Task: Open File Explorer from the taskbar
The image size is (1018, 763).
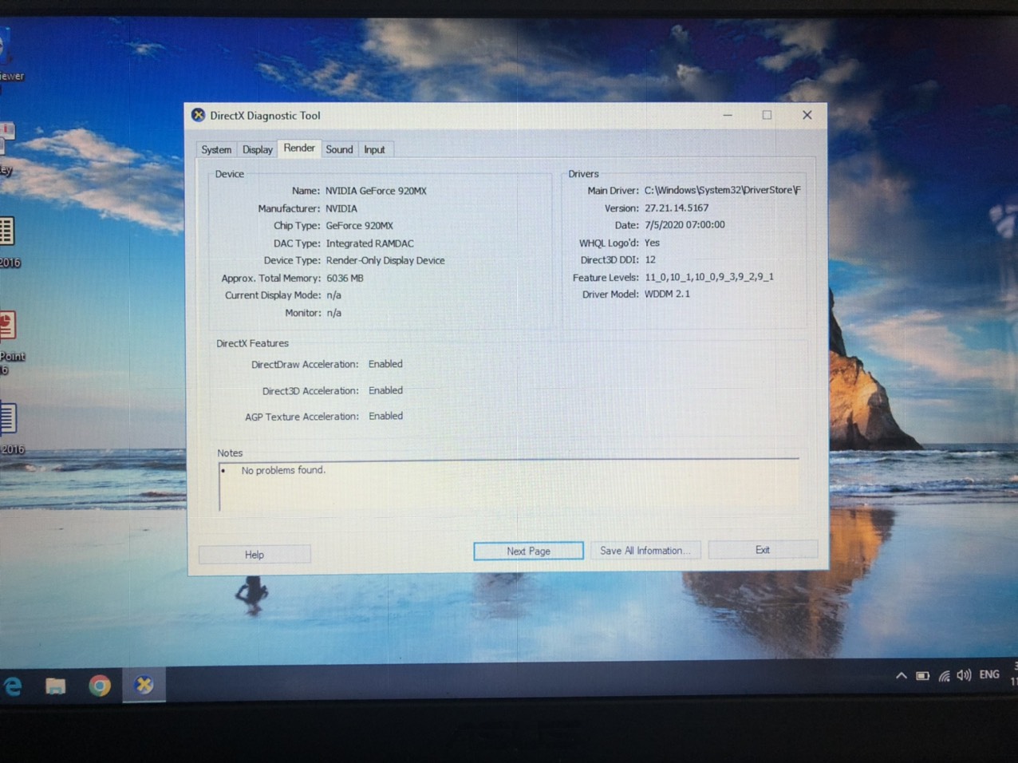Action: [55, 686]
